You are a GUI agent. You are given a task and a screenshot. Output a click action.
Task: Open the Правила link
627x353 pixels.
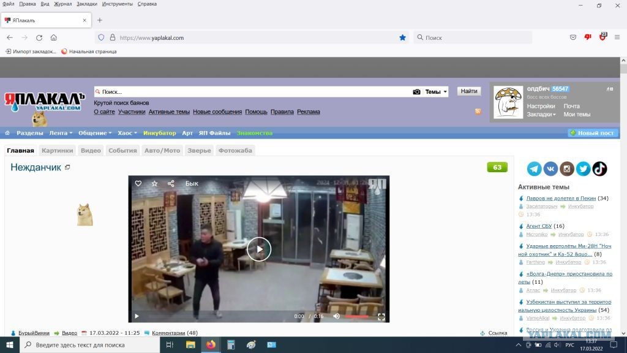282,112
